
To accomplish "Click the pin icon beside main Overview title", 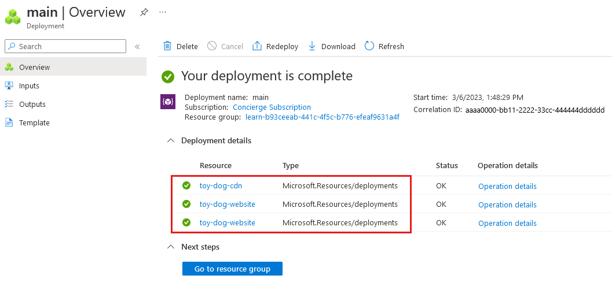I will point(144,13).
